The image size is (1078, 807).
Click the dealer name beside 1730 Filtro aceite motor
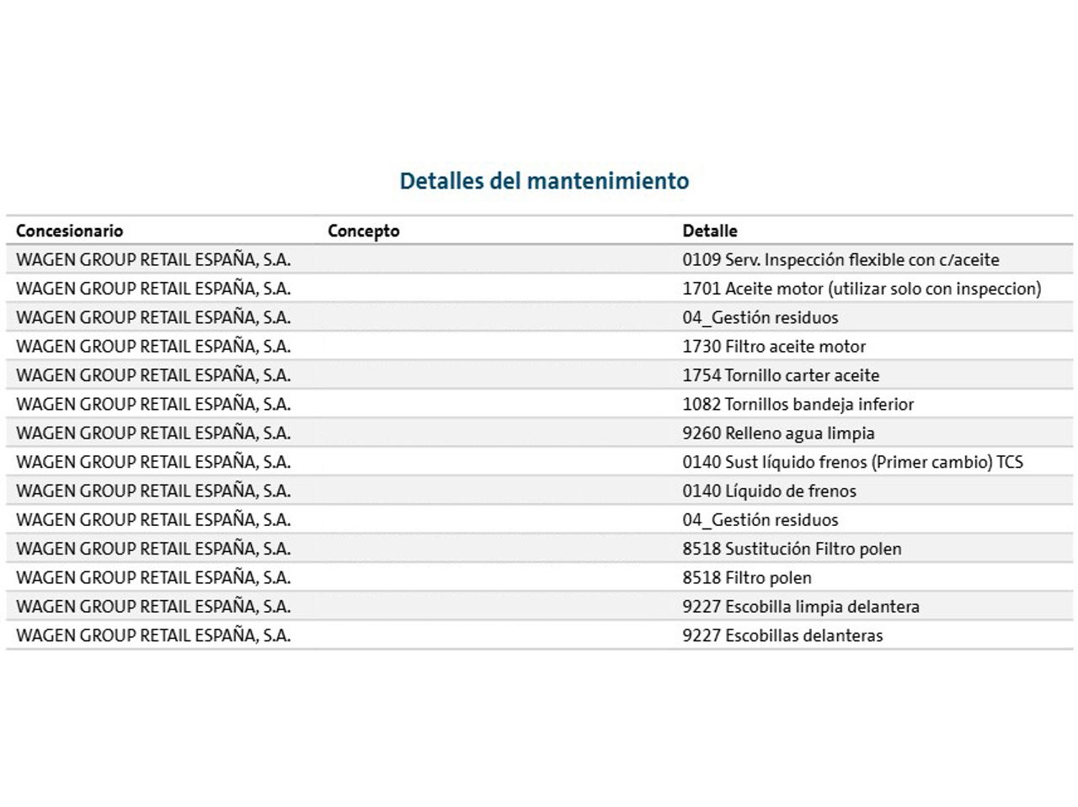[153, 347]
